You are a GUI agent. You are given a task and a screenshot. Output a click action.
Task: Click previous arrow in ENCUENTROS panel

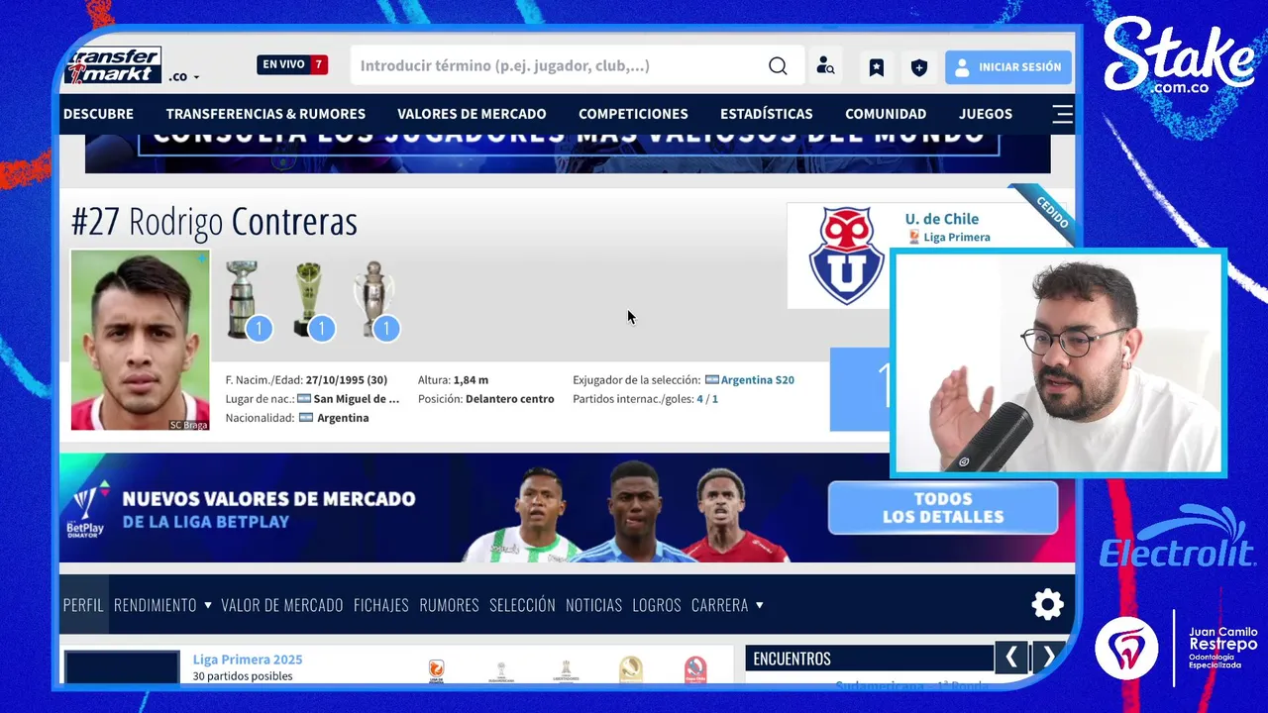(1011, 658)
